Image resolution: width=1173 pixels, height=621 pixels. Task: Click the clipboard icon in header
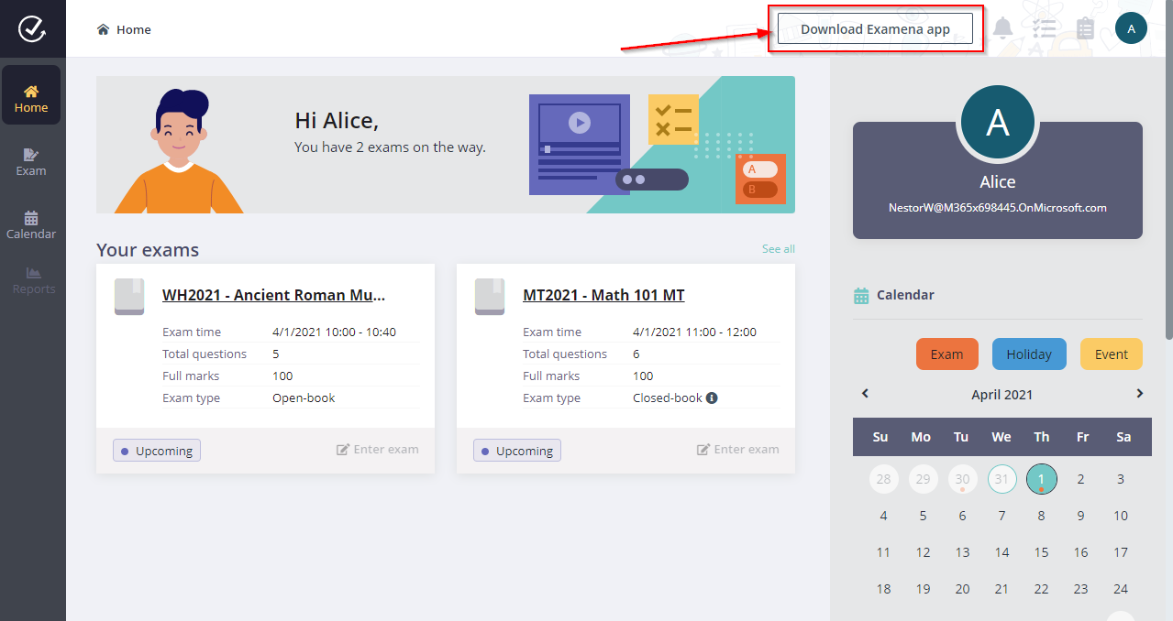pos(1085,28)
